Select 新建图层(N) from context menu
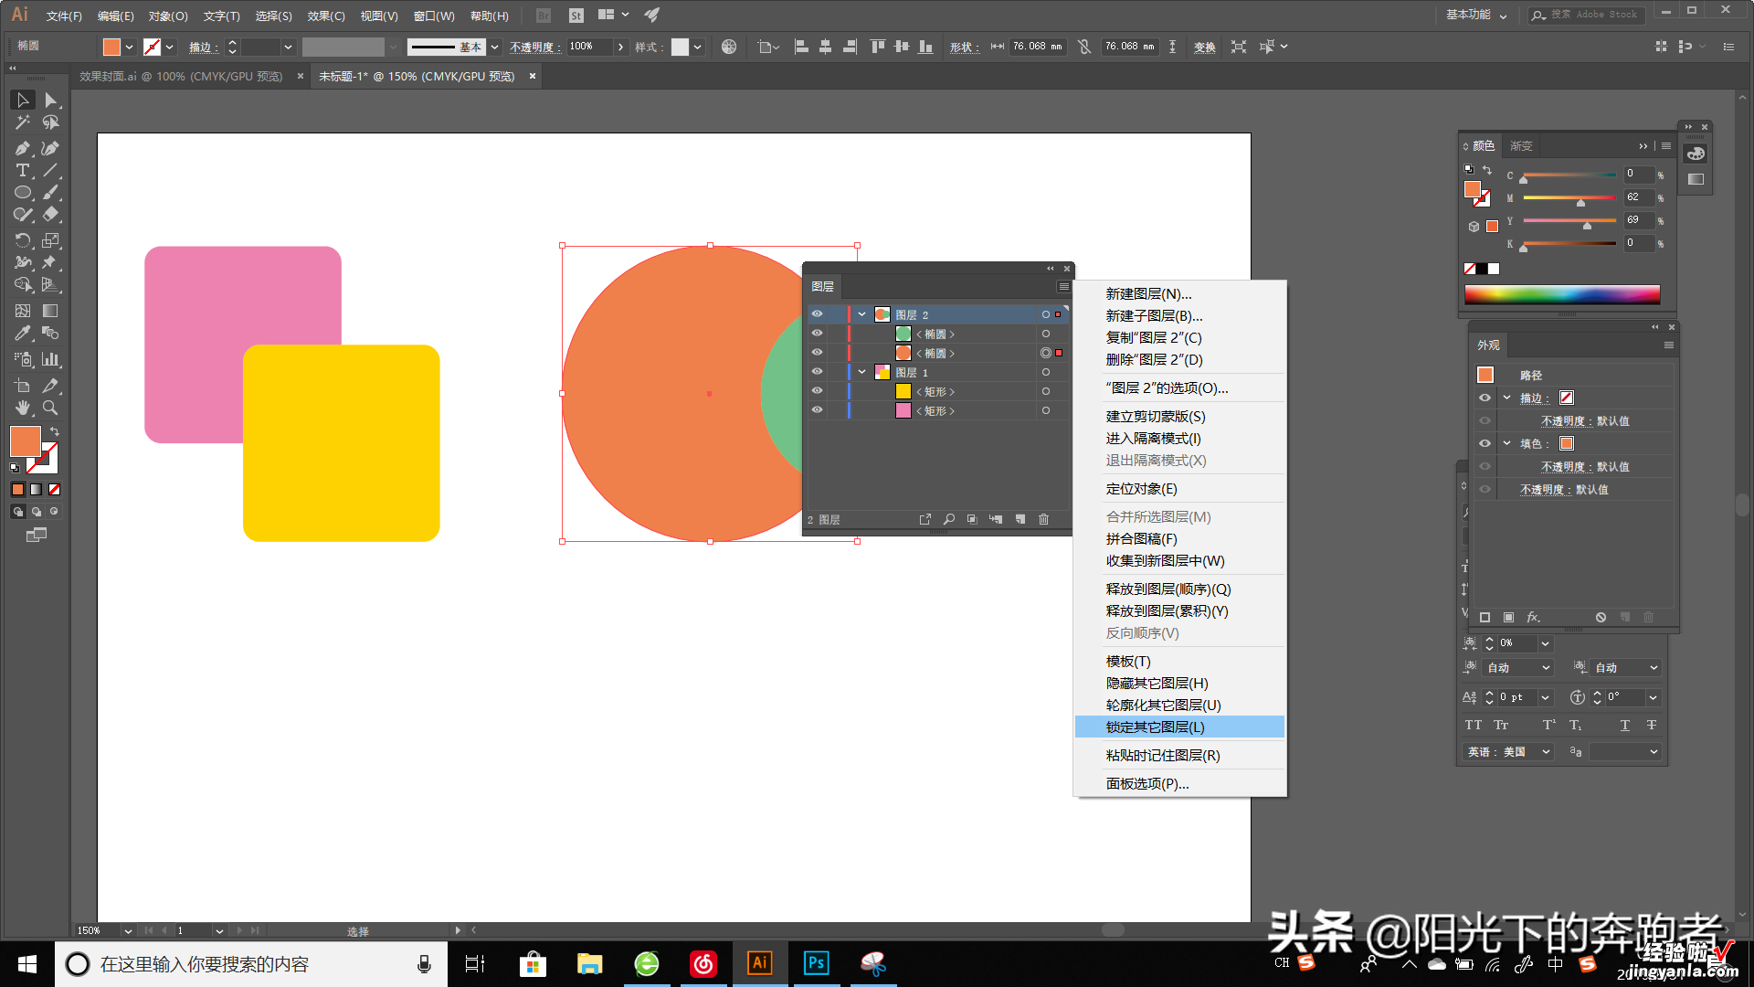Screen dimensions: 1754x987 (1146, 292)
